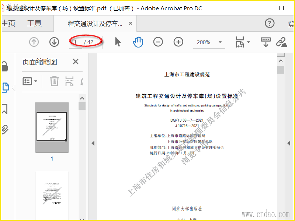The height and width of the screenshot is (221, 295).
Task: Select the 程交通设计及停车... document tab
Action: coord(95,24)
